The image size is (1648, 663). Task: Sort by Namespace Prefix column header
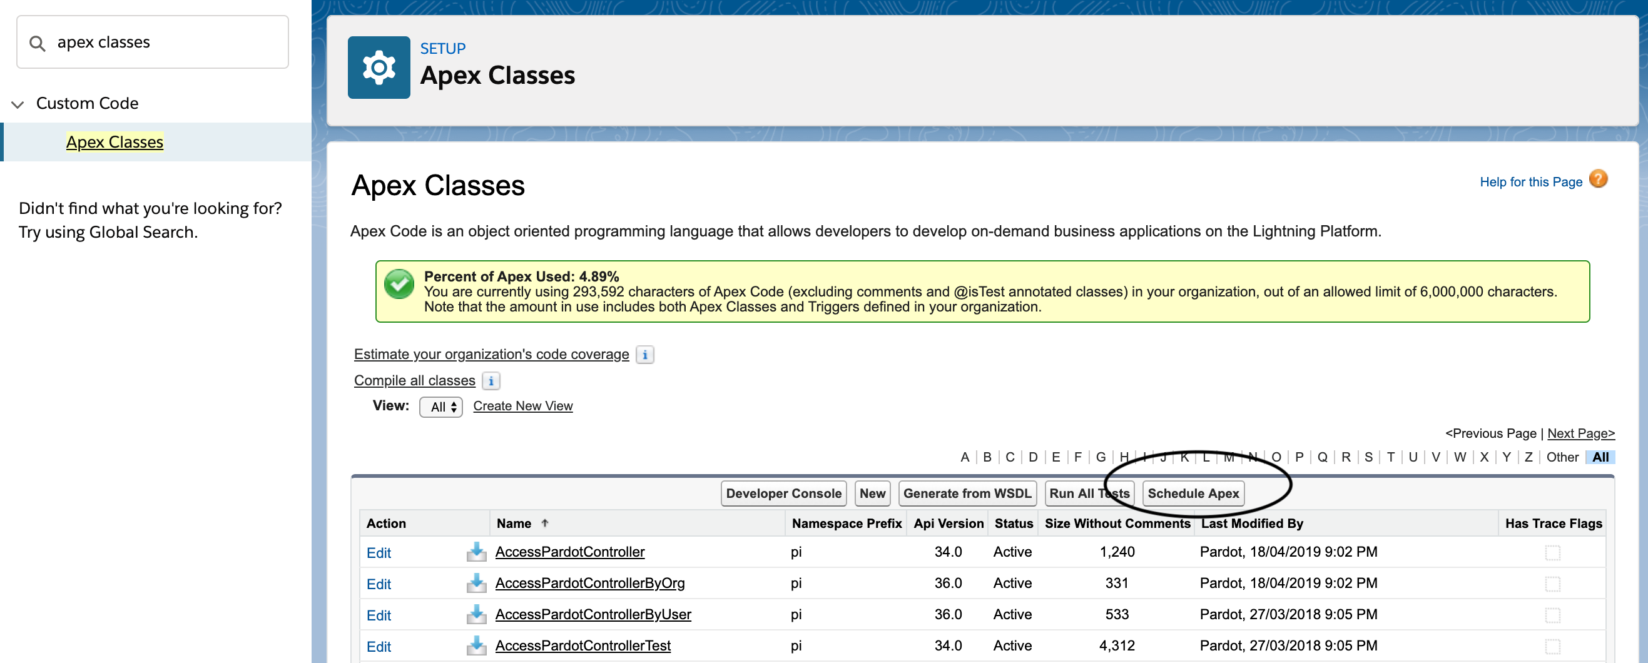click(847, 524)
